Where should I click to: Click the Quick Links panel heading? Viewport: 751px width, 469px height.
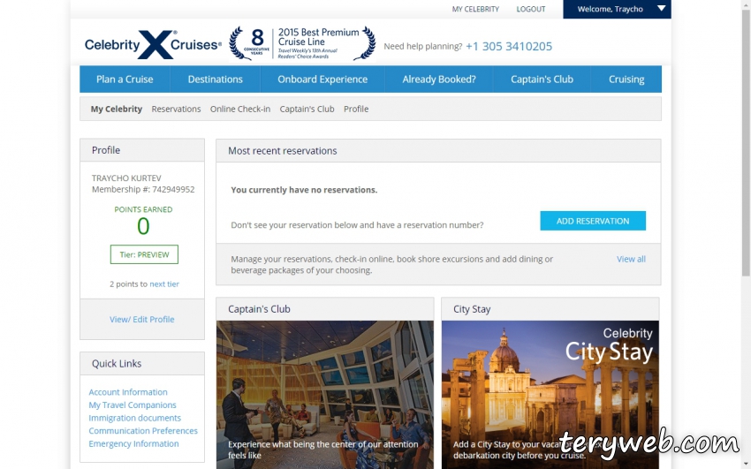[117, 364]
